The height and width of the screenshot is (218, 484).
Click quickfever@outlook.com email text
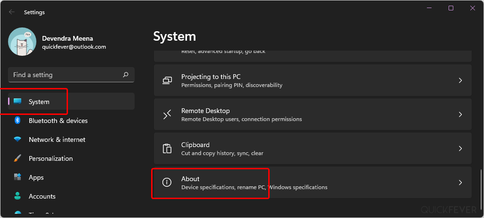(74, 47)
